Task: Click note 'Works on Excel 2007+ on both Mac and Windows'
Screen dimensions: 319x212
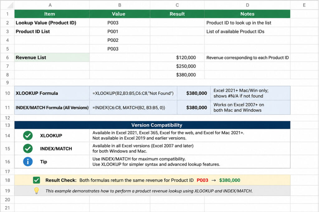Action: point(239,107)
